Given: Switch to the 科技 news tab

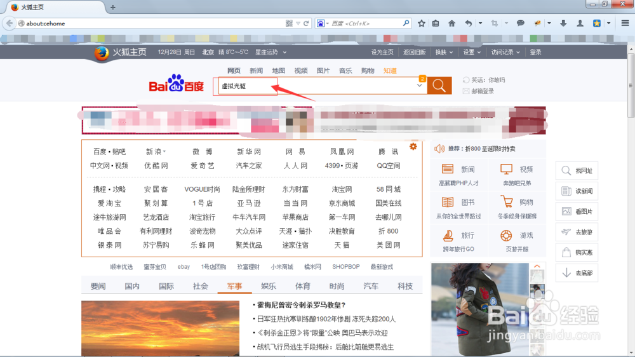Looking at the screenshot, I should pyautogui.click(x=405, y=286).
